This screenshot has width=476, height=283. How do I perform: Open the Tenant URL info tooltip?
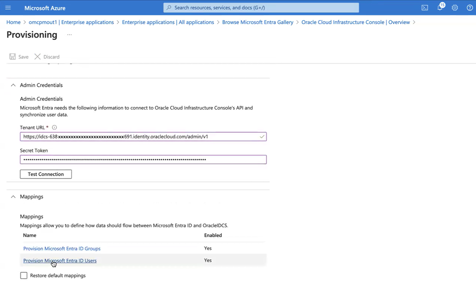[54, 127]
